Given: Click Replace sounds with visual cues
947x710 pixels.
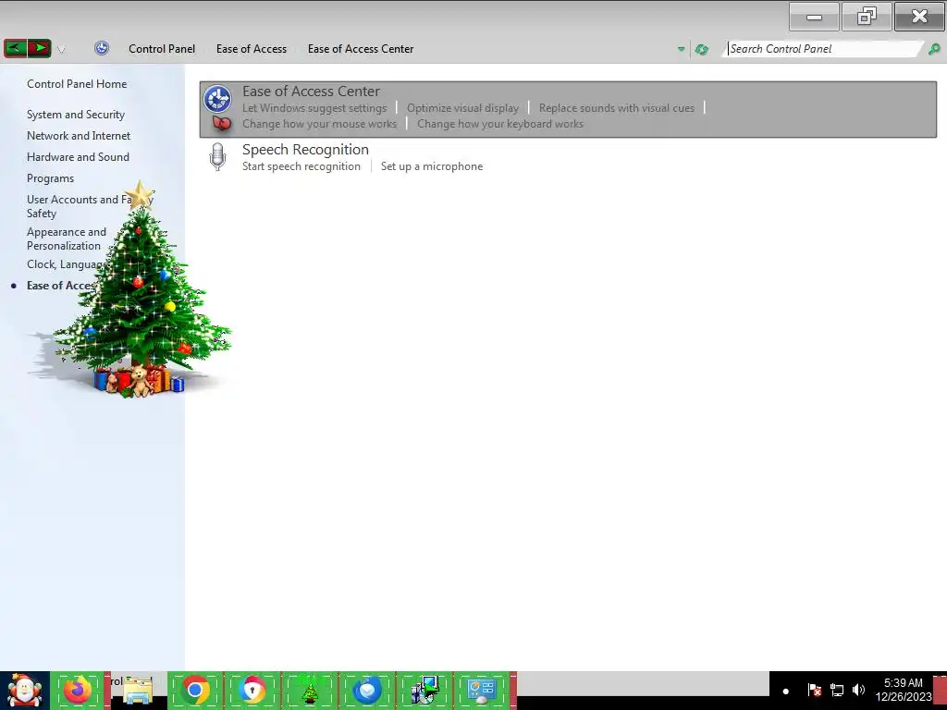Looking at the screenshot, I should pos(617,108).
